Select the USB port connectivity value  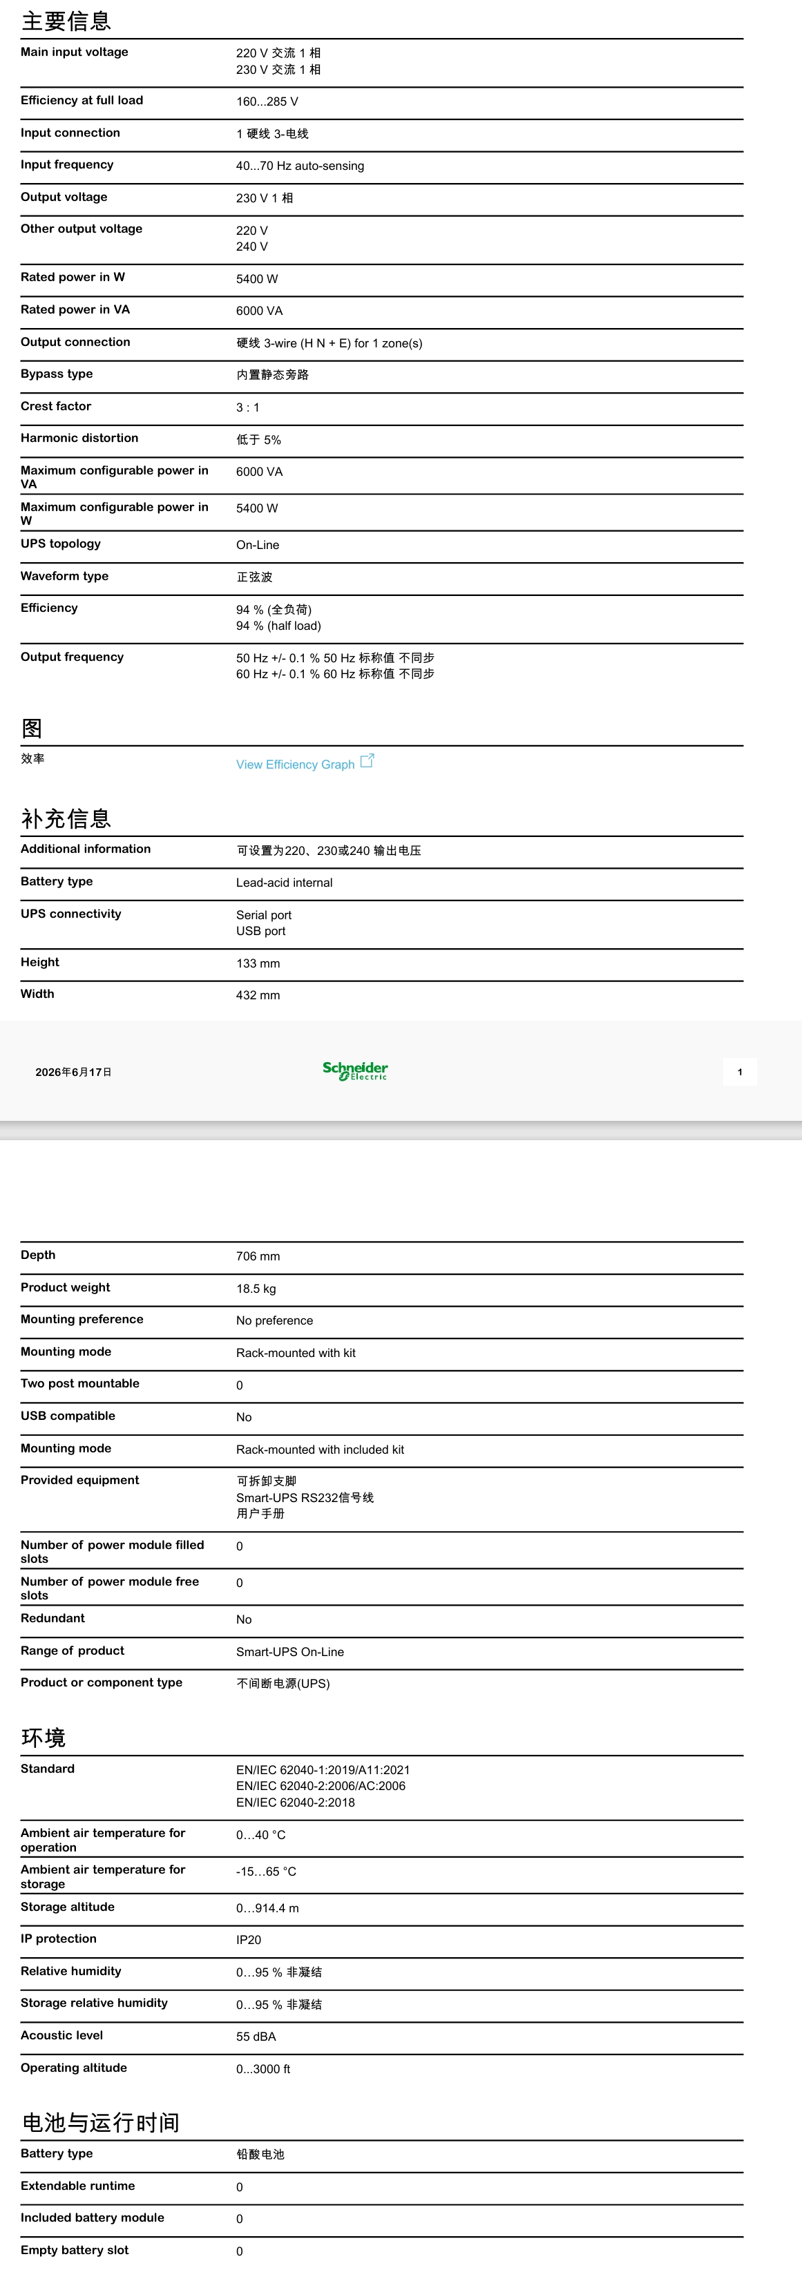(261, 931)
